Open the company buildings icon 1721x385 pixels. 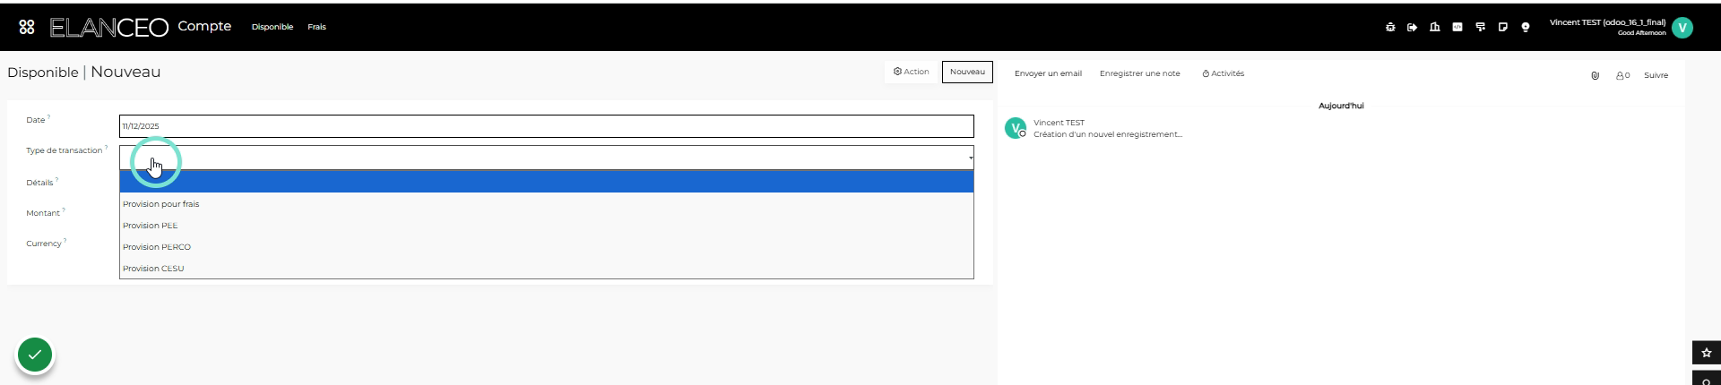click(x=1435, y=27)
